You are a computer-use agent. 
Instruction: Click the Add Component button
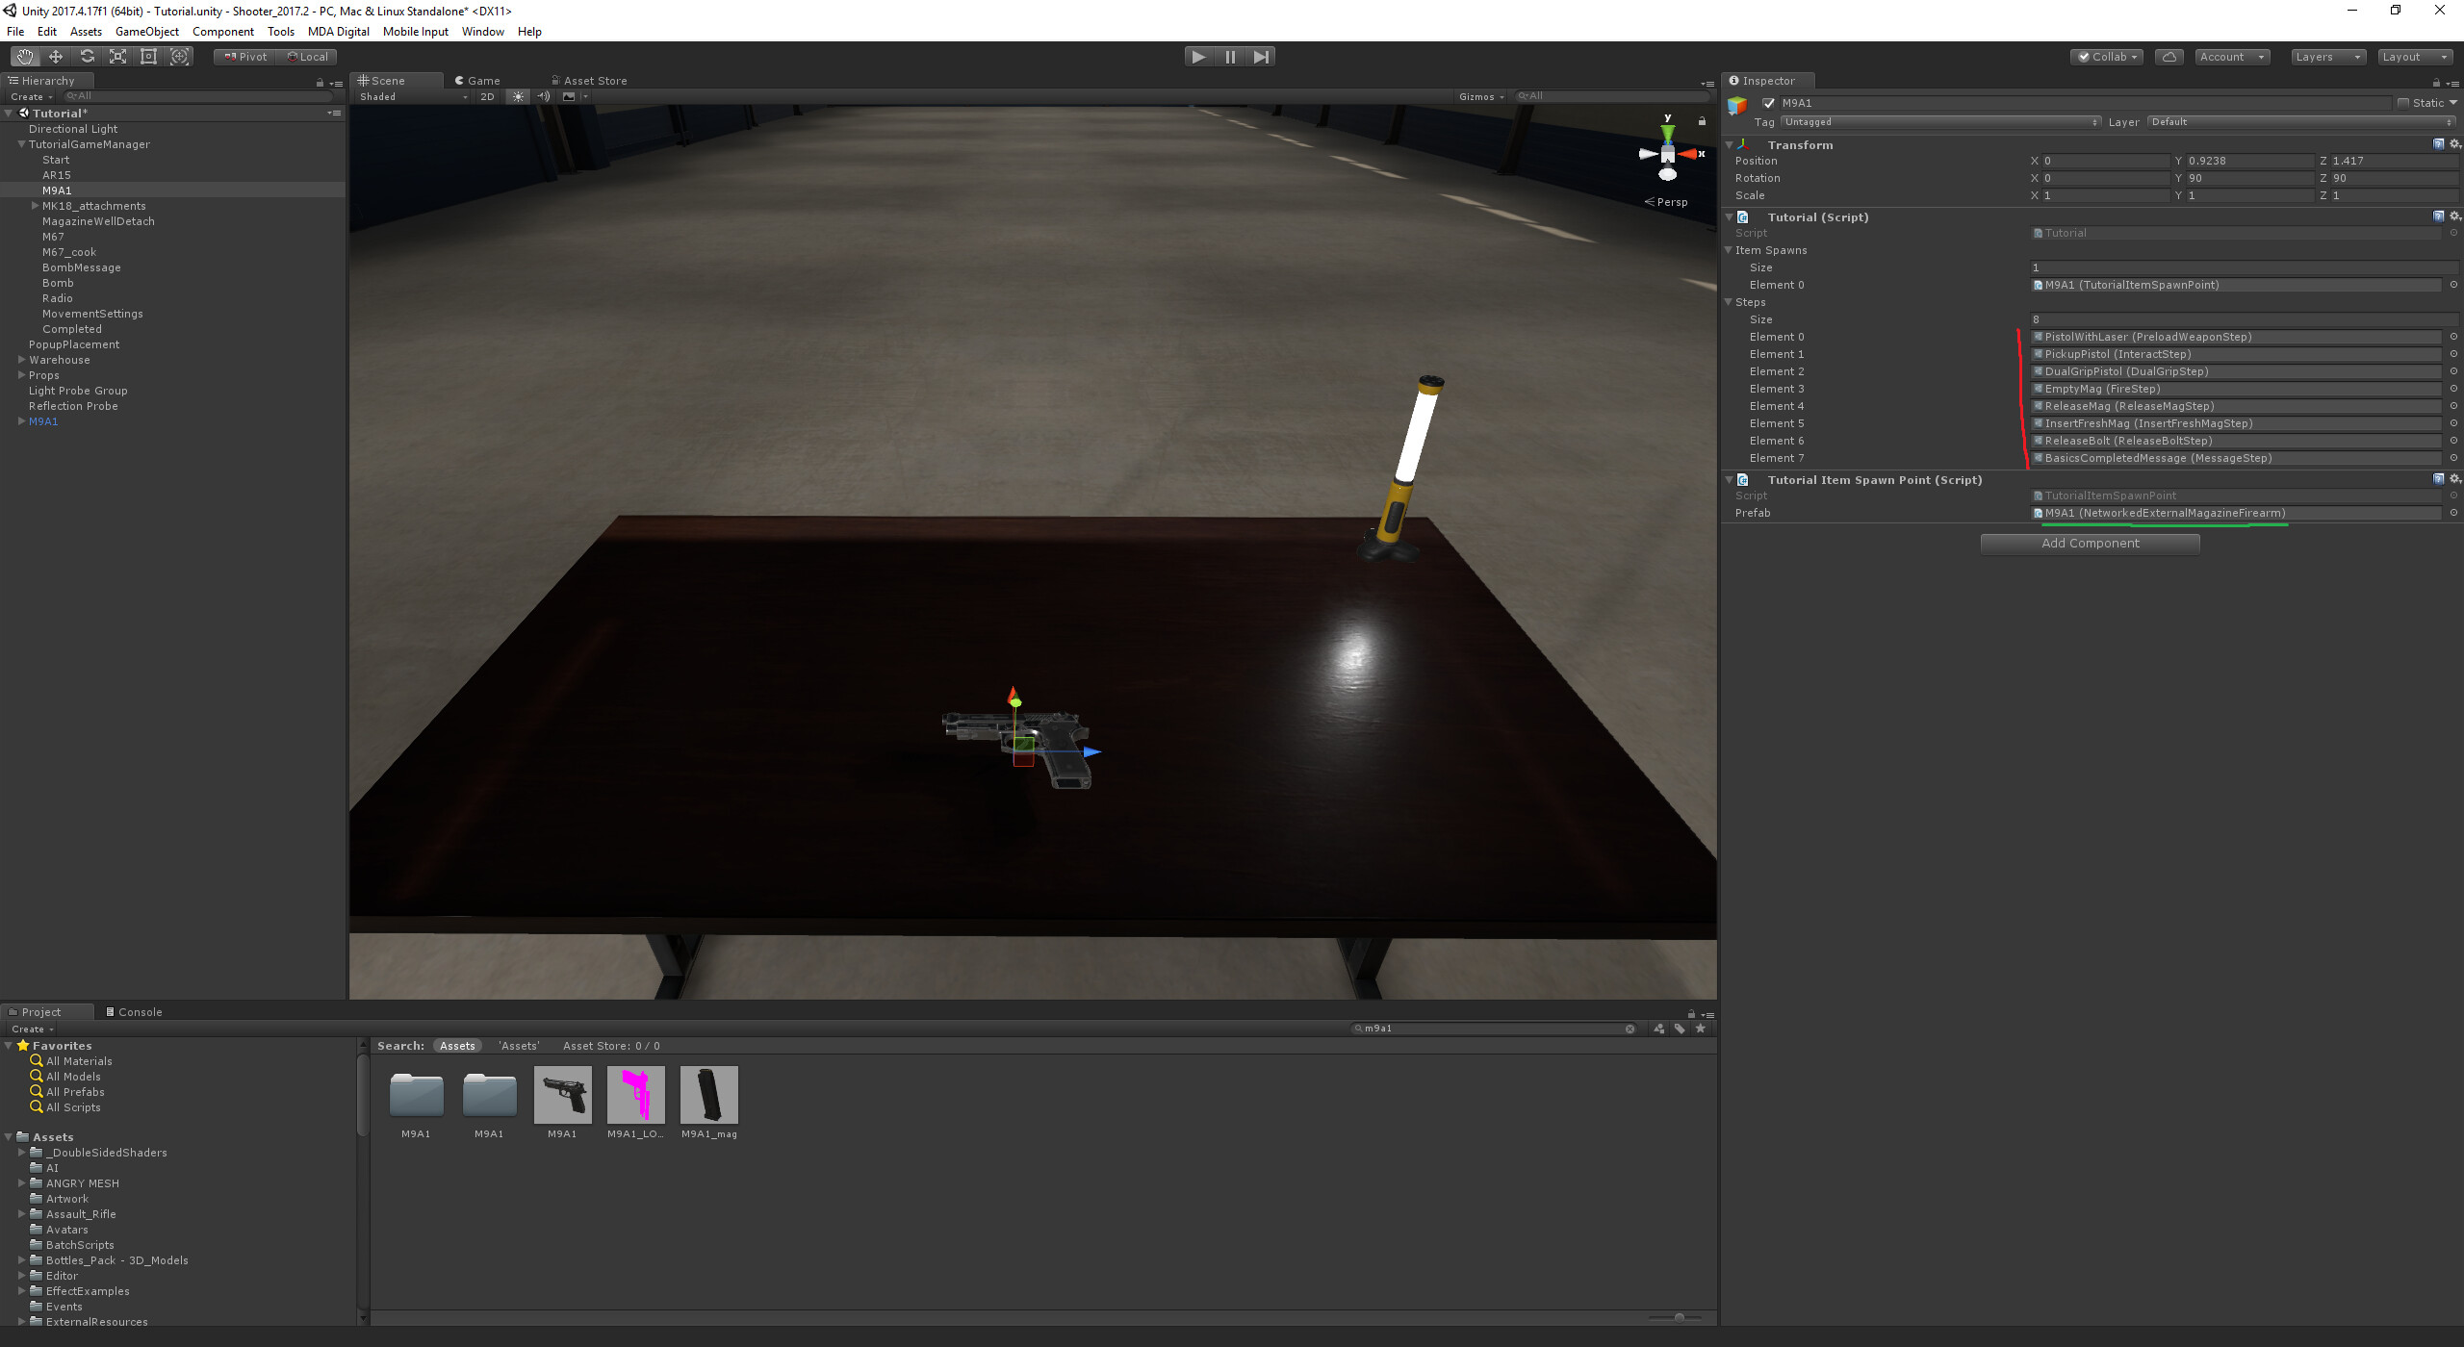click(2090, 544)
